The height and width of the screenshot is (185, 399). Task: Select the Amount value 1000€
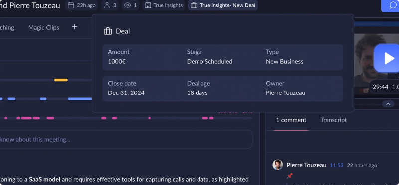(117, 61)
